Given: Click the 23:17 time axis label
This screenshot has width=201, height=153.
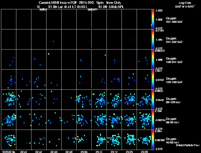Looking at the screenshot, I should (x=114, y=152).
